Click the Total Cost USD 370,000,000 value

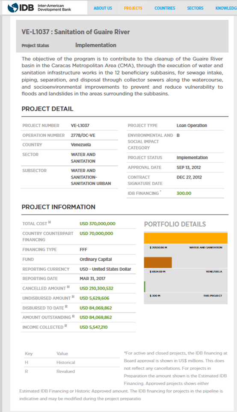point(98,224)
